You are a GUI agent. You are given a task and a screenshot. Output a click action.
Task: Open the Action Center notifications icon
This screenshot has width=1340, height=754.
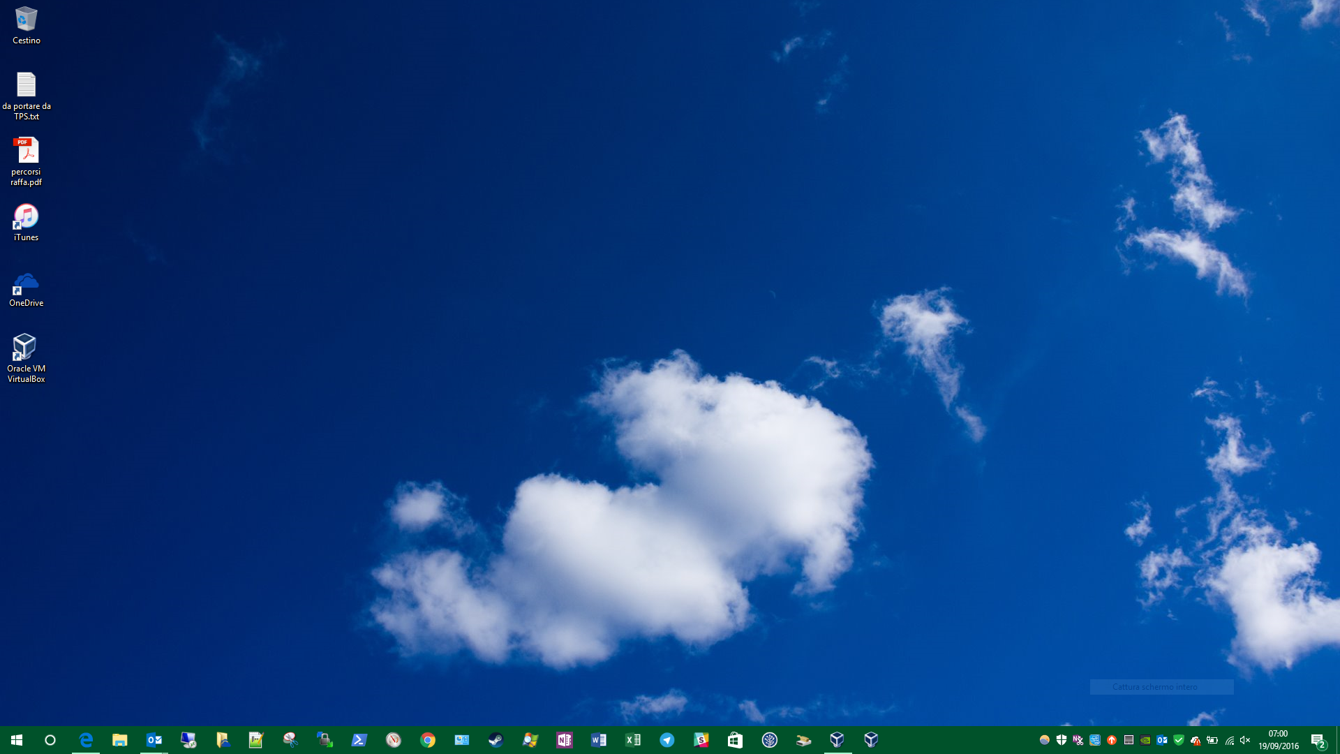[x=1318, y=740]
